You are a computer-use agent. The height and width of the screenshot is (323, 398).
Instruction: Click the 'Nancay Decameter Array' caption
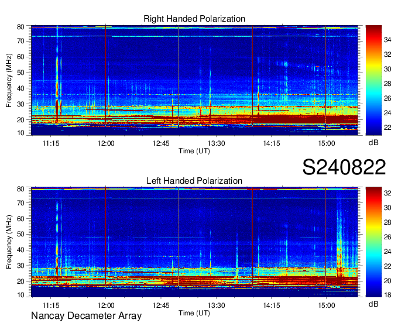click(86, 315)
